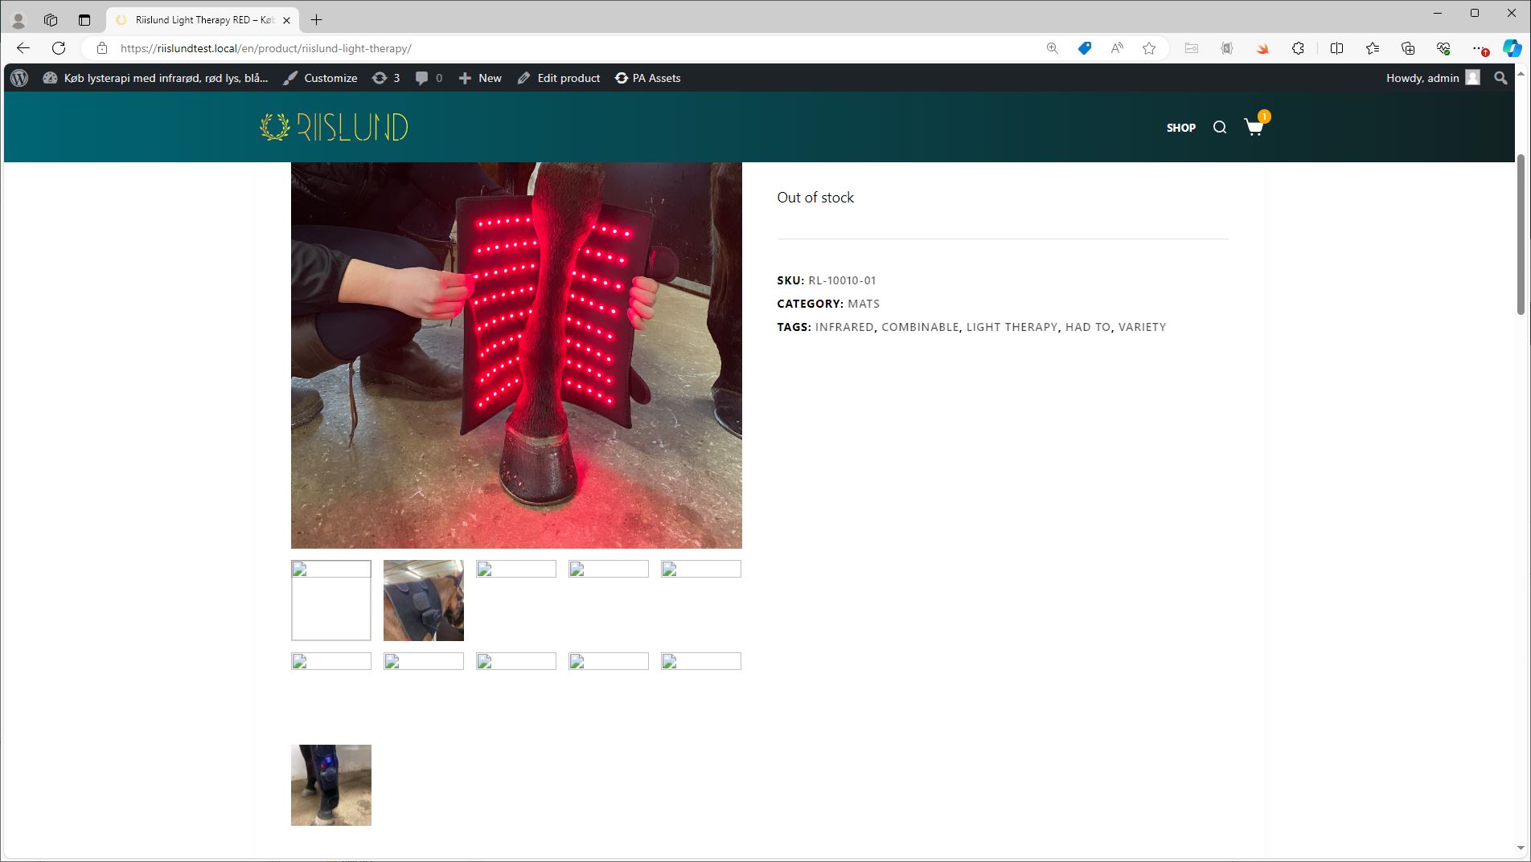Open comments bubble showing 0
The width and height of the screenshot is (1531, 862).
(429, 78)
